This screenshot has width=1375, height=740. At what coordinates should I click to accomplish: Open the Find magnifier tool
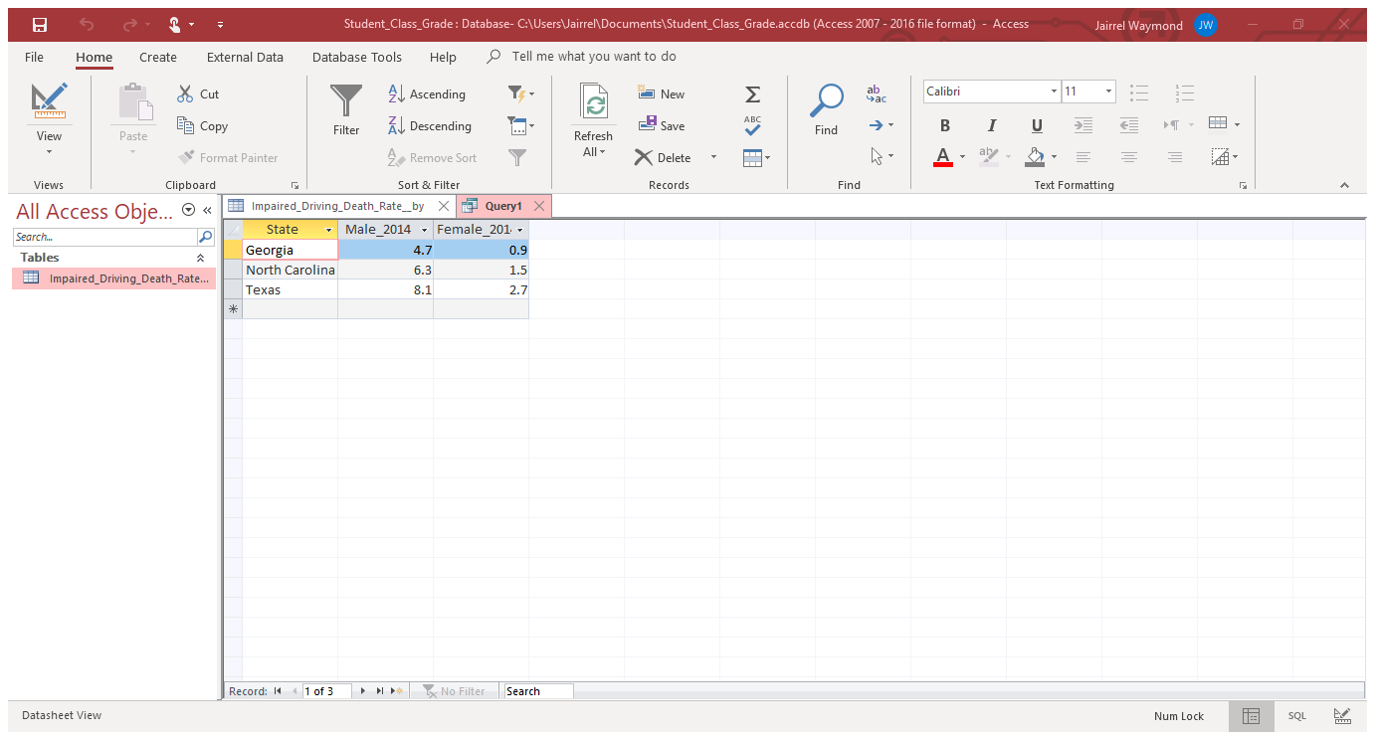pyautogui.click(x=826, y=101)
